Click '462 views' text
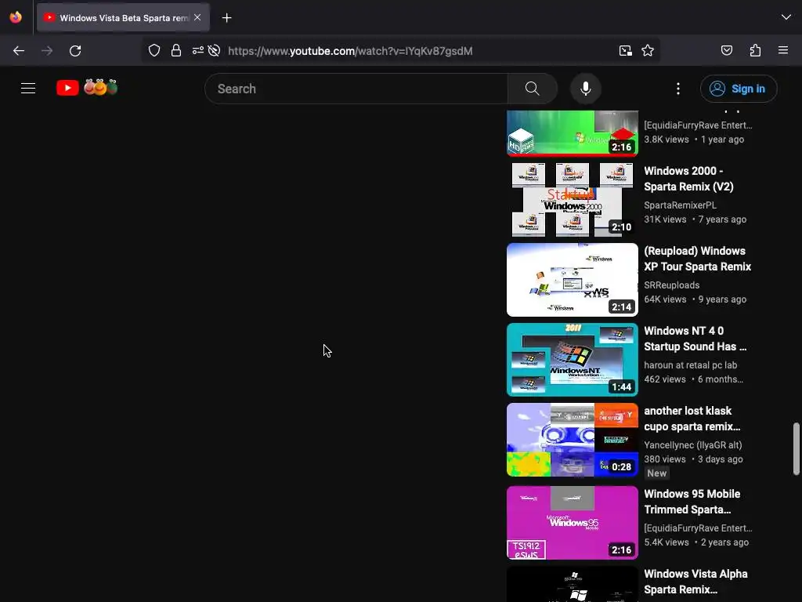802x602 pixels. (665, 379)
